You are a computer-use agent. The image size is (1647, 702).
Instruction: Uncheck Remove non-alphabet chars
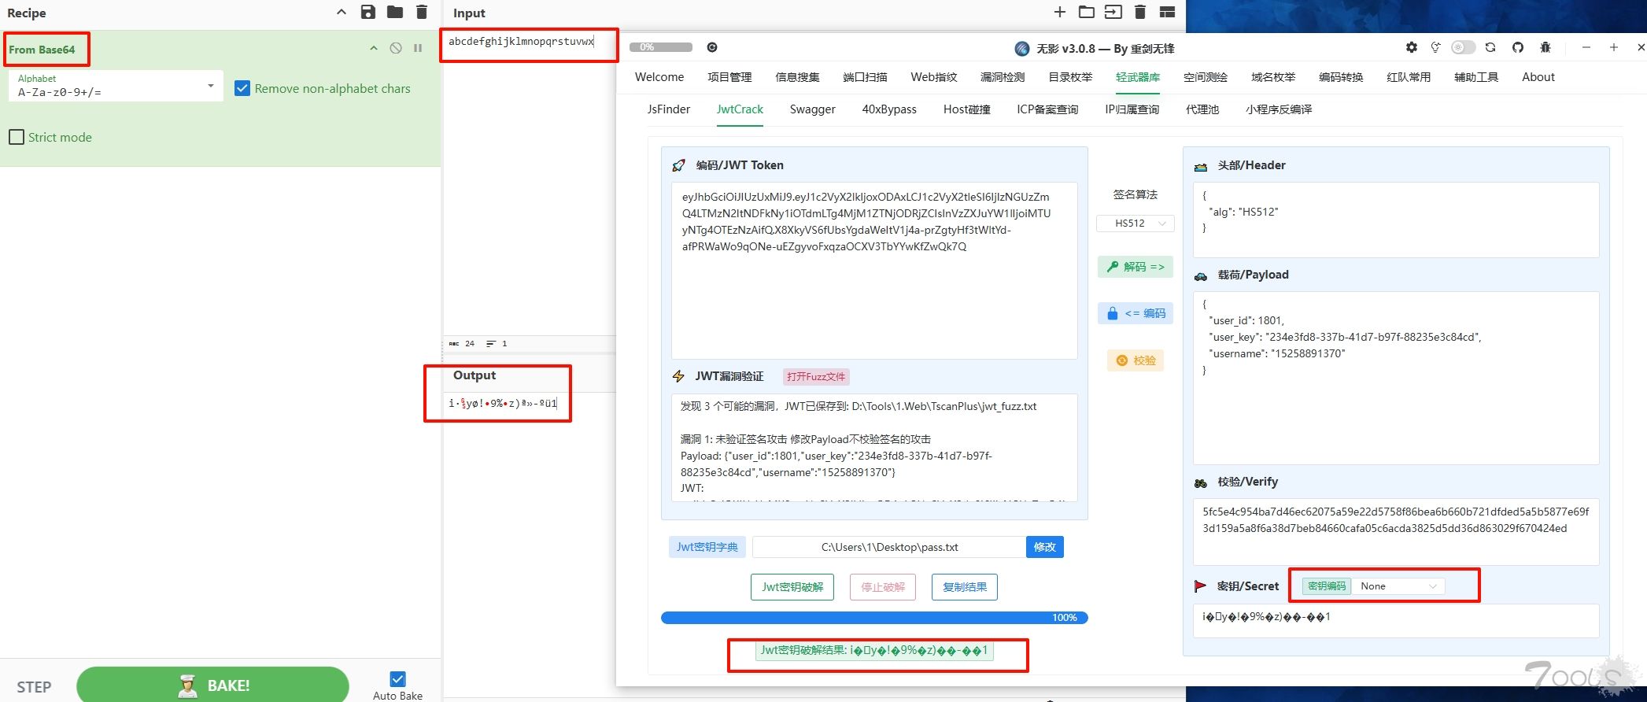[x=242, y=88]
